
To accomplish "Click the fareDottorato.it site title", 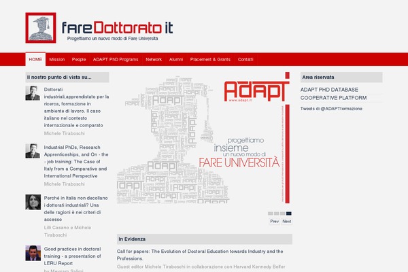I will [117, 28].
